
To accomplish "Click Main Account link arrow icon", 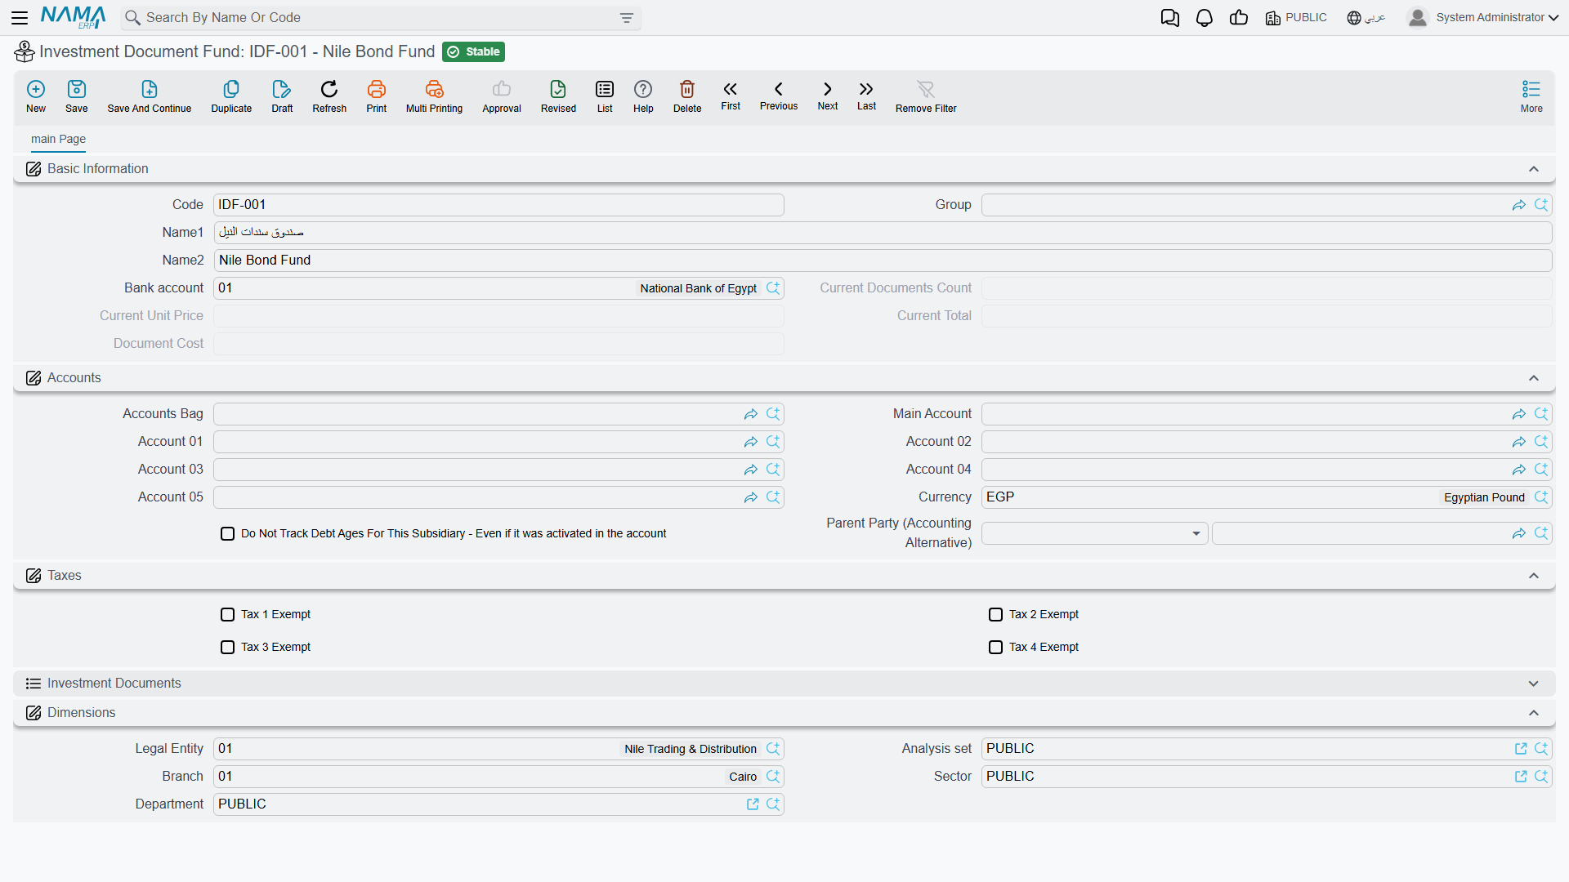I will (x=1519, y=414).
